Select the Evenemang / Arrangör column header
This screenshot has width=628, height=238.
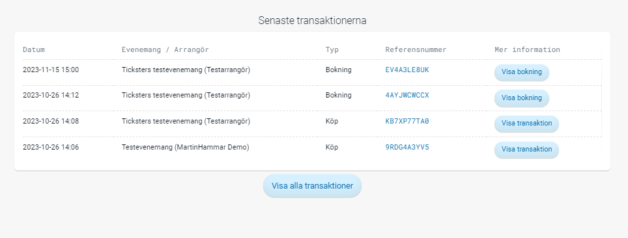click(165, 49)
